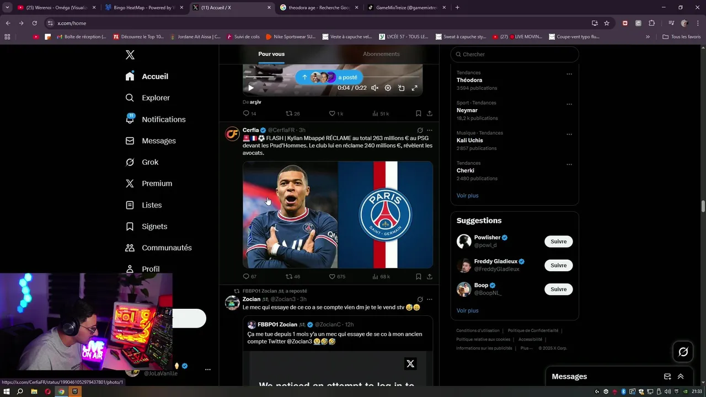Switch to Abonnements tab
This screenshot has height=397, width=706.
pos(381,54)
